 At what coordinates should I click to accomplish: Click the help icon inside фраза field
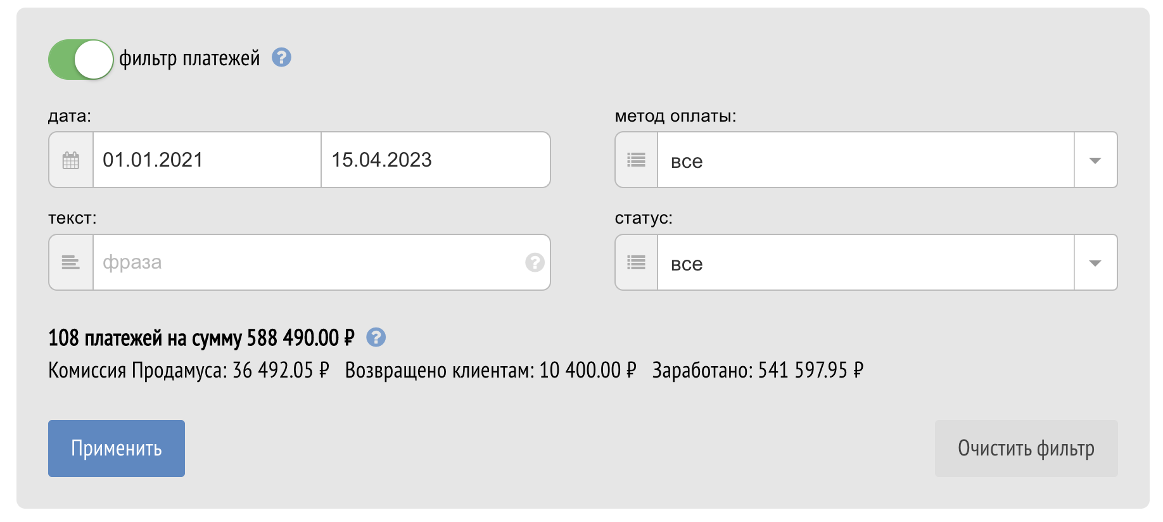[x=535, y=262]
